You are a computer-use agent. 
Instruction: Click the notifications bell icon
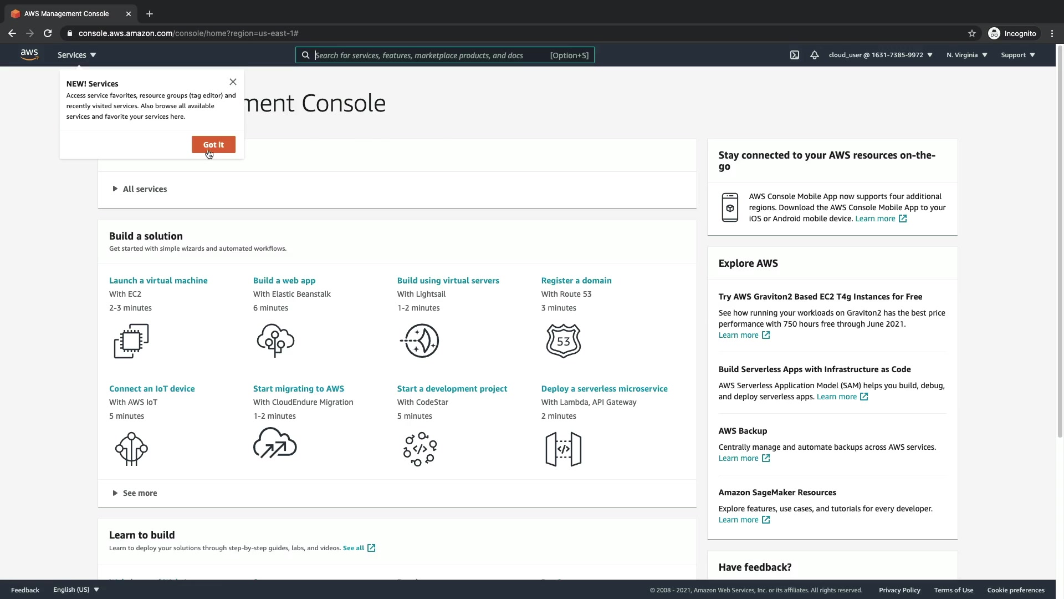click(x=814, y=55)
